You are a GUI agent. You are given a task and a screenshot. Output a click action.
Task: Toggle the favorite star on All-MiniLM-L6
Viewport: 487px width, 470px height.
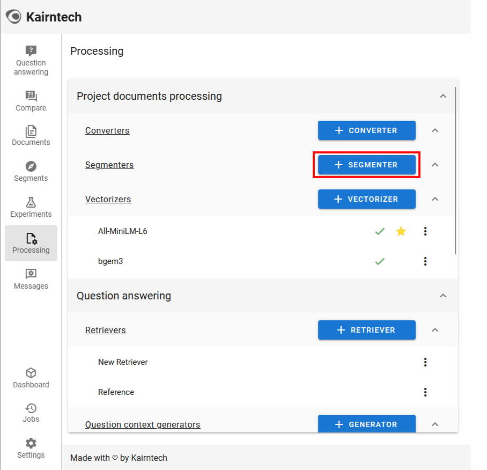(x=401, y=231)
